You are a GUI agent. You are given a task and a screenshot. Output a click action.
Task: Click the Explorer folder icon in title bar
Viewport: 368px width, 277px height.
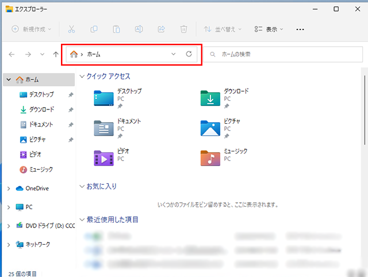pyautogui.click(x=9, y=9)
